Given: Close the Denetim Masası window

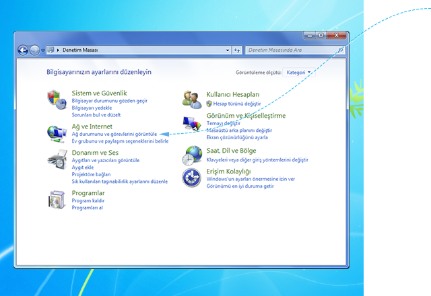Looking at the screenshot, I should (337, 36).
